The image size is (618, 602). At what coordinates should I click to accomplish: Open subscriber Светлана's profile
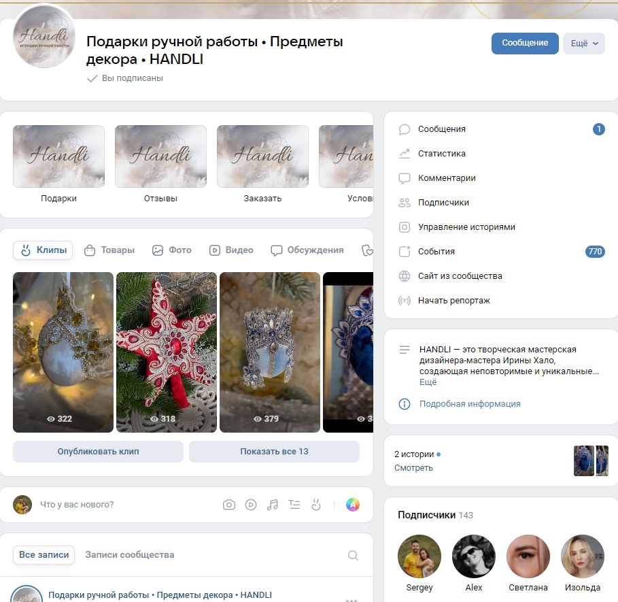(528, 556)
